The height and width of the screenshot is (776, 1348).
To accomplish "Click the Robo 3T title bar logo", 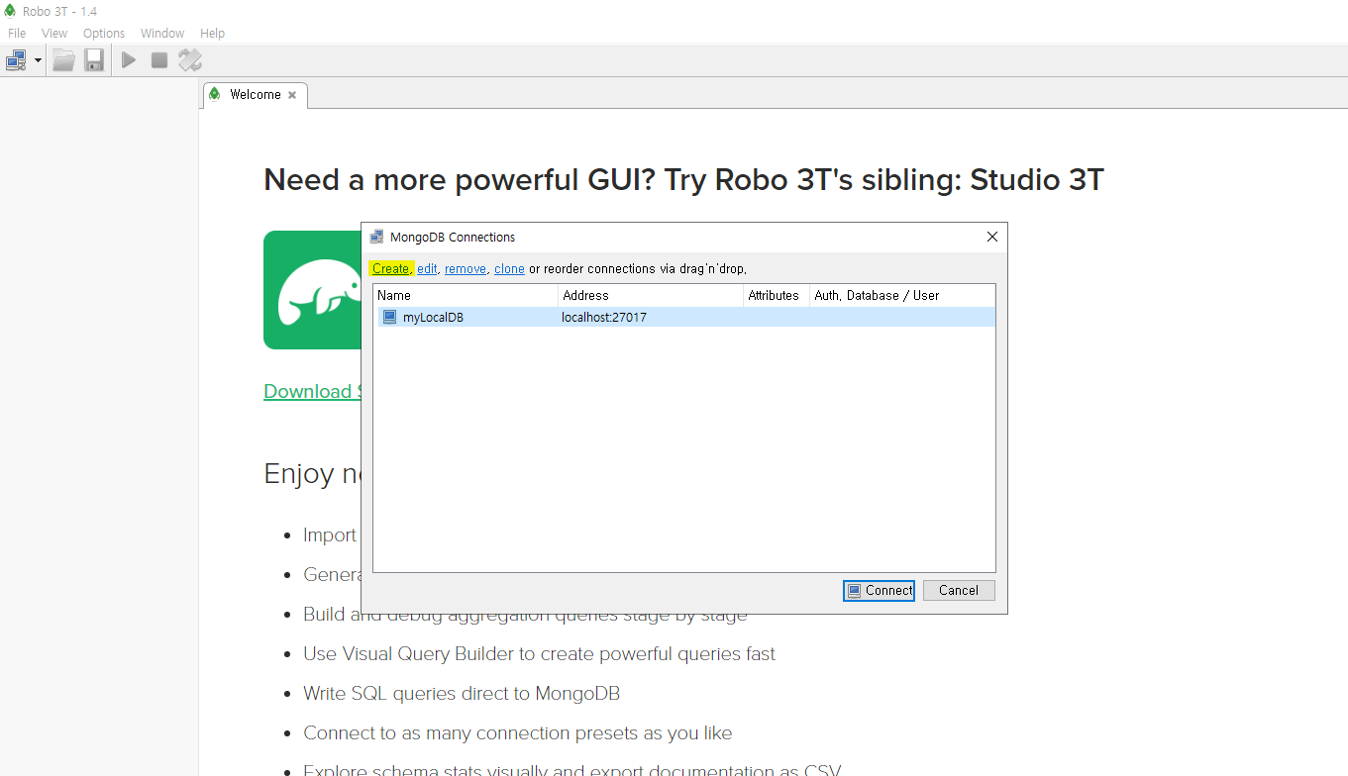I will pos(10,11).
